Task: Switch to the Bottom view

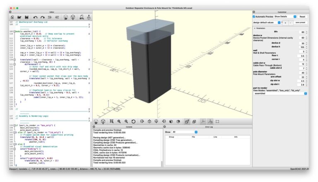Action: 157,121
